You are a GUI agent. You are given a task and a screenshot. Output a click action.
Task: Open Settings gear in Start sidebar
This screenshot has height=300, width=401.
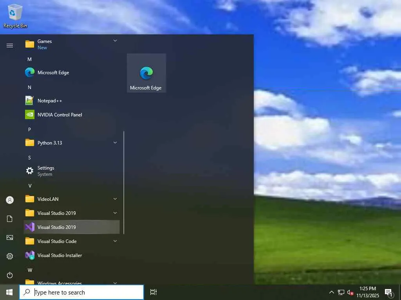click(x=10, y=256)
